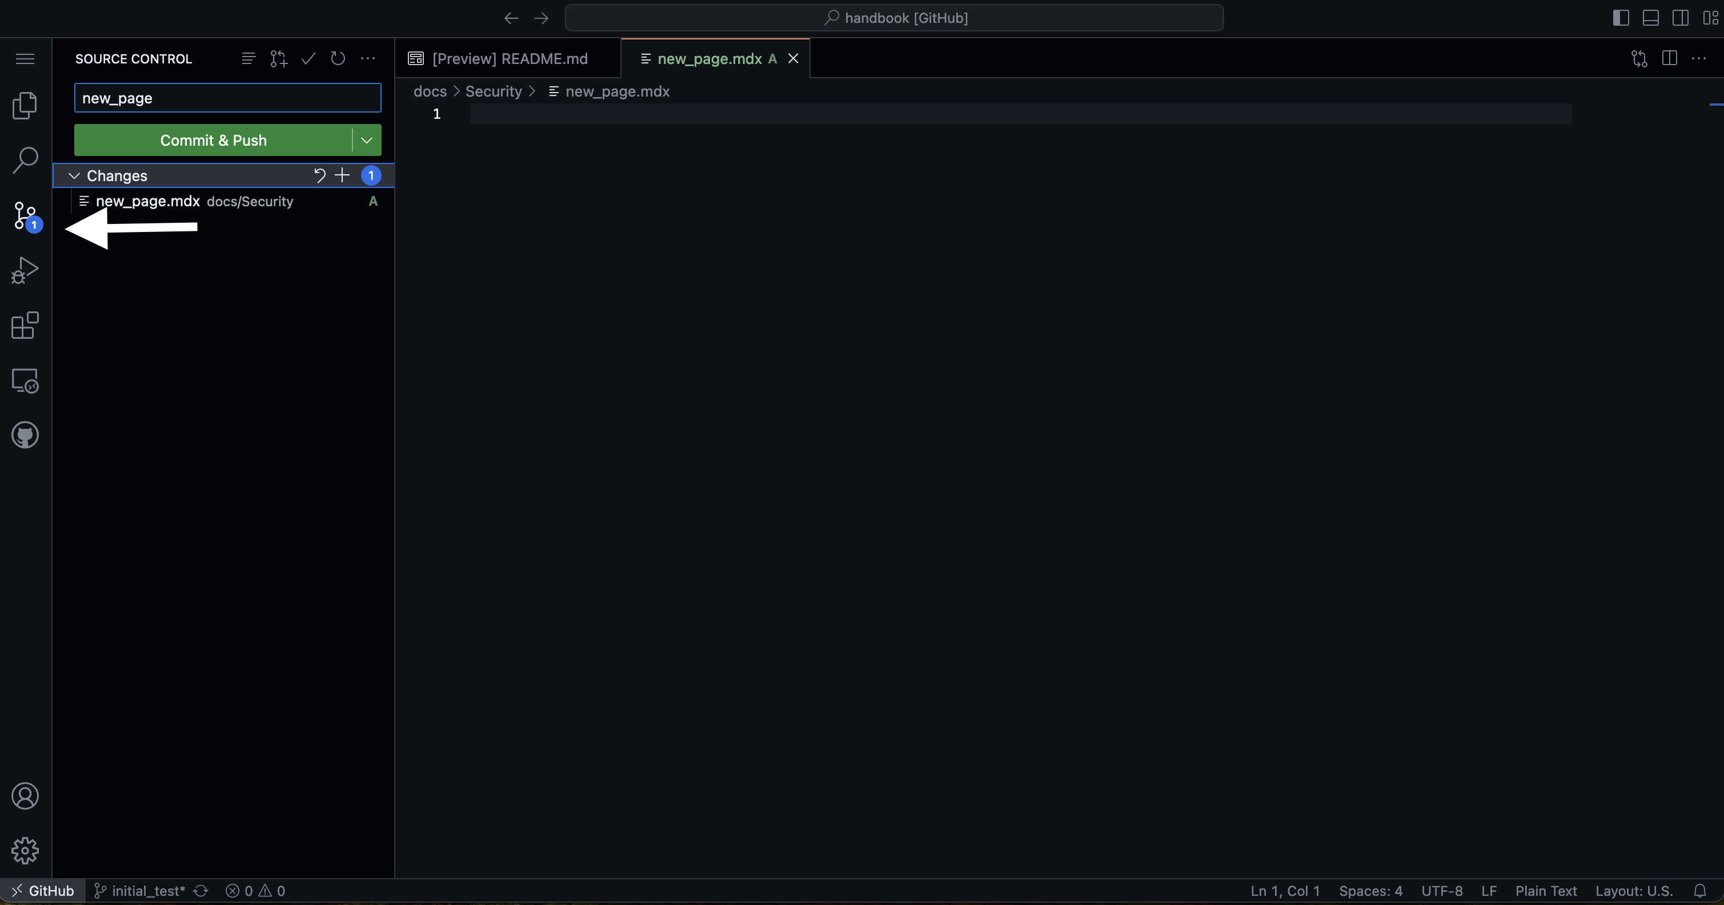Toggle the primary sidebar visibility
The height and width of the screenshot is (905, 1724).
[x=1621, y=18]
